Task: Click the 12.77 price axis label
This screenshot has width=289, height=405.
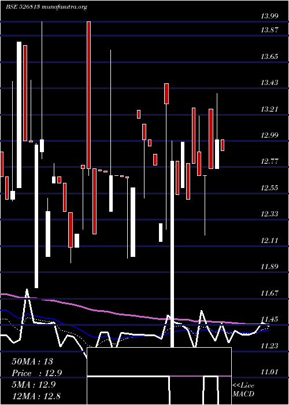Action: pos(269,161)
